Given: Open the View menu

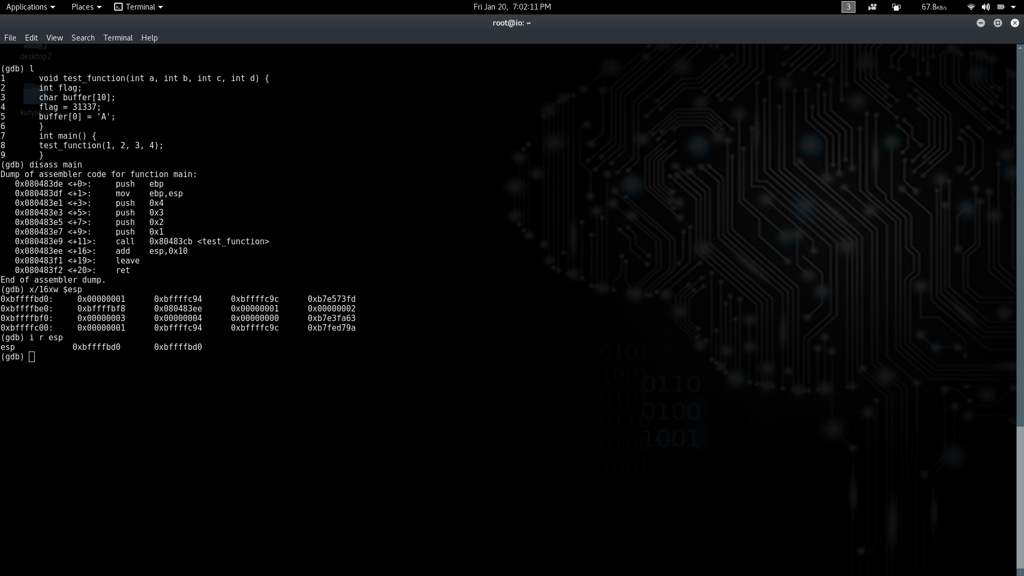Looking at the screenshot, I should pos(54,38).
